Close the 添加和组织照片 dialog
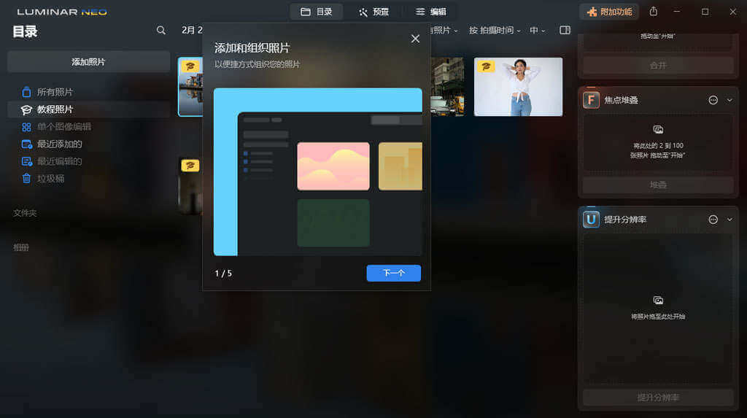Image resolution: width=747 pixels, height=418 pixels. pos(415,39)
